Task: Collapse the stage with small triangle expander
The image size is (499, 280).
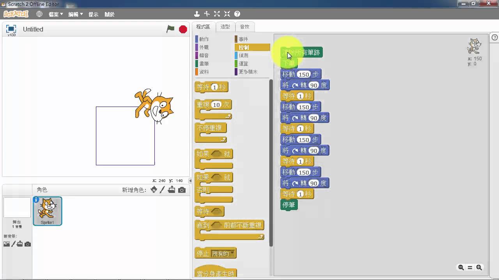Action: [190, 181]
